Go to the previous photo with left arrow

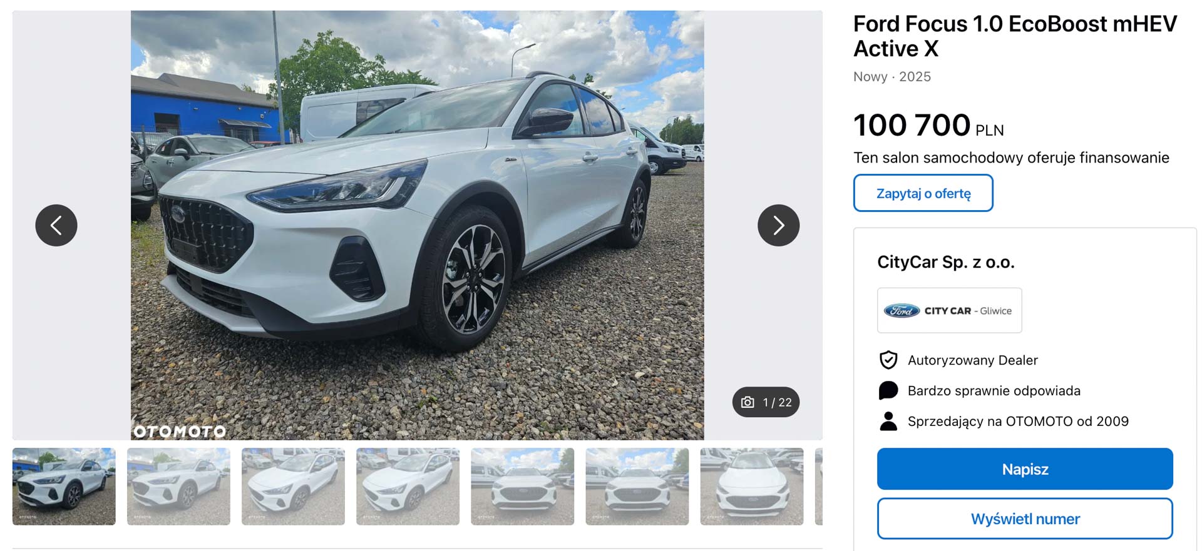point(56,225)
